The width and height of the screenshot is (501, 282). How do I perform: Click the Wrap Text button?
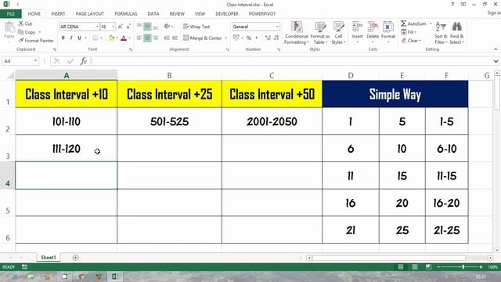coord(196,27)
